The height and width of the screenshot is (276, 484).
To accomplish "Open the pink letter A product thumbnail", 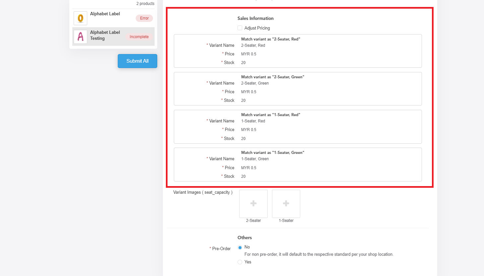I will (x=80, y=37).
